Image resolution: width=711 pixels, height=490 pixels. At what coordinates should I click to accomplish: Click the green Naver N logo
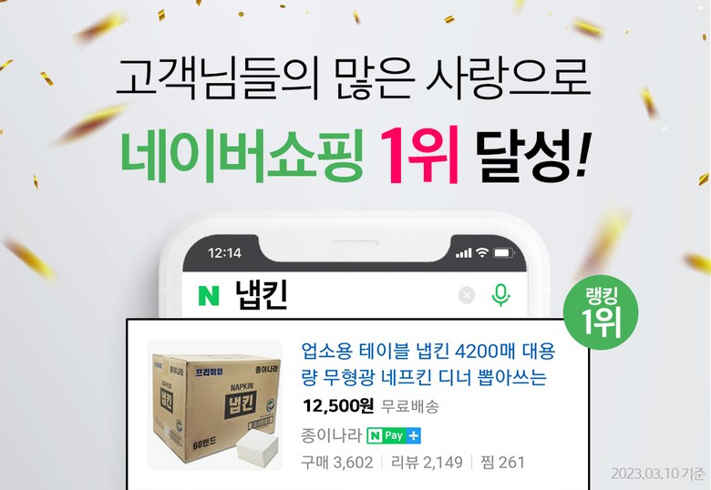pyautogui.click(x=209, y=295)
